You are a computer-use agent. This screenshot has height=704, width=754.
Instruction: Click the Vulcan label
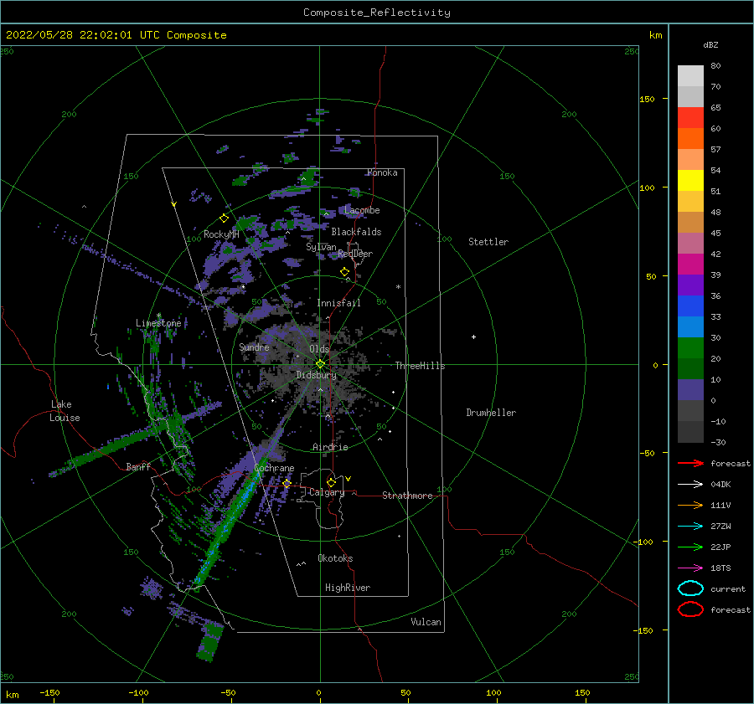(x=426, y=622)
